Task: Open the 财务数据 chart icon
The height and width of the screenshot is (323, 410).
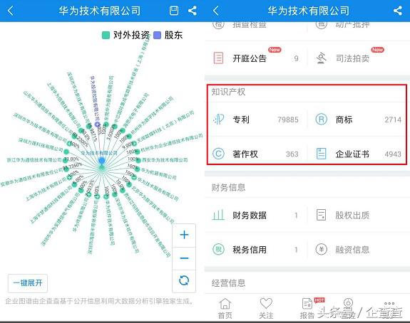Action: pos(218,215)
